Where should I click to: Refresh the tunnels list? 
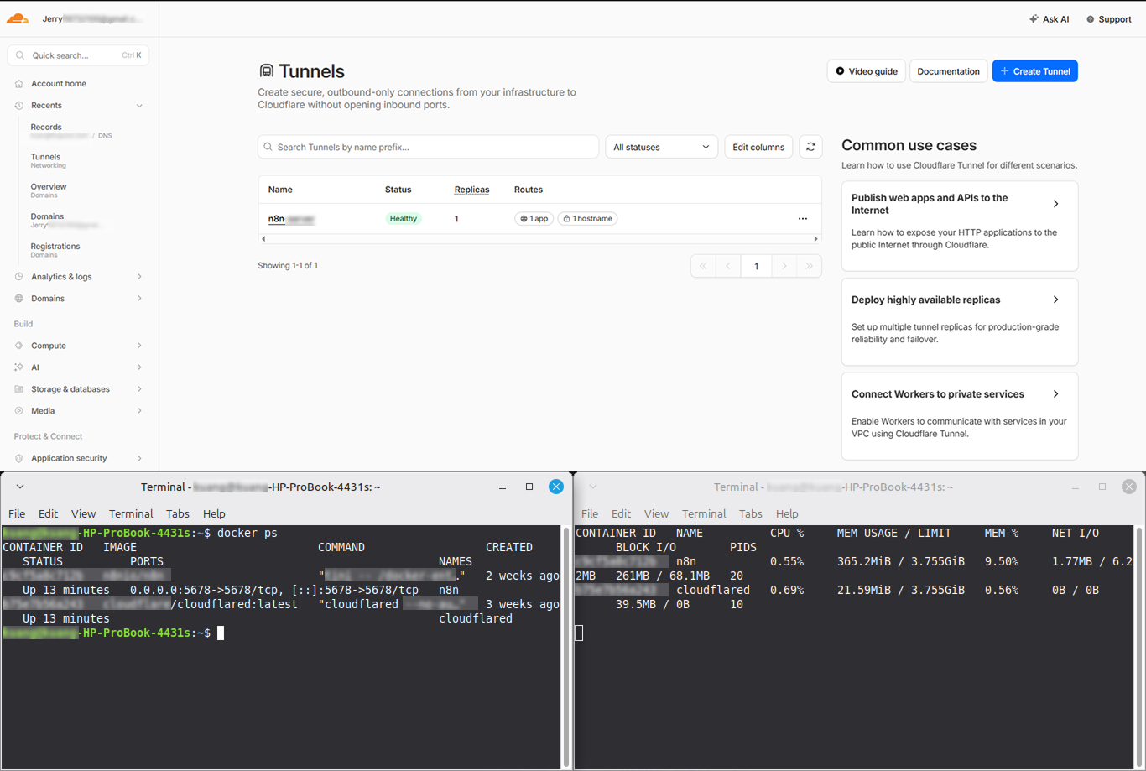[x=810, y=147]
